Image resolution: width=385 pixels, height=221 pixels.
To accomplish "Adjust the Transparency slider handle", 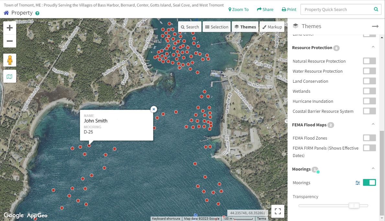I will 354,205.
